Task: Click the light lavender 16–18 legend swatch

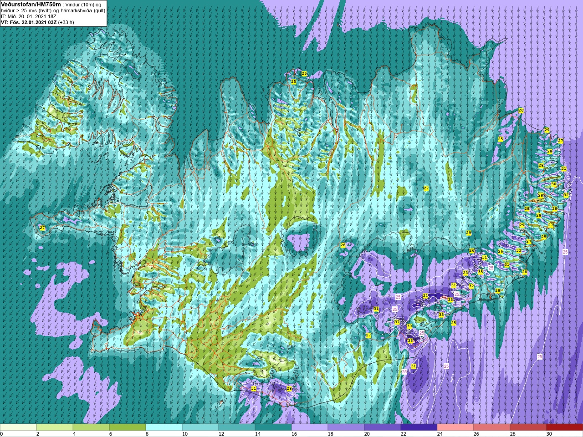Action: 310,427
